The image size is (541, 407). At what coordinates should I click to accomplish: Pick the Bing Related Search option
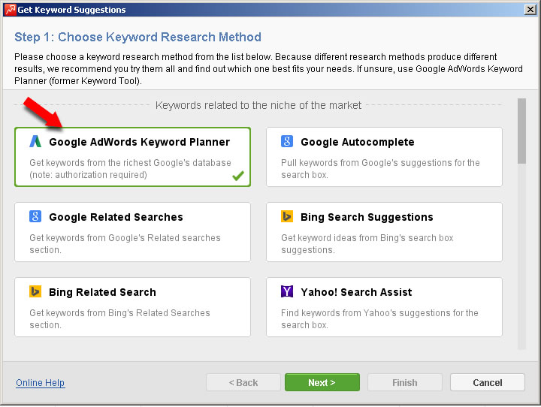pos(132,307)
